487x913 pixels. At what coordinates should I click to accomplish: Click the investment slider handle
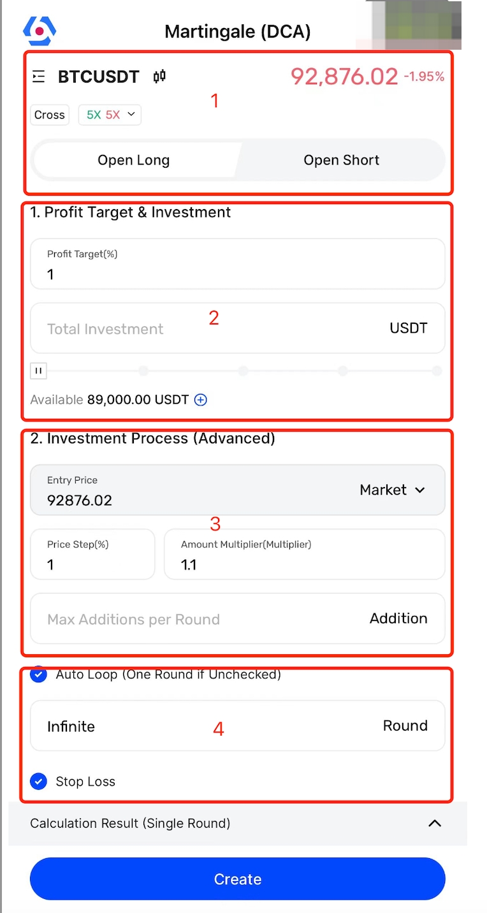tap(38, 370)
